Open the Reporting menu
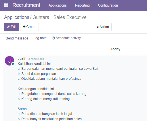The width and height of the screenshot is (147, 123). click(82, 5)
